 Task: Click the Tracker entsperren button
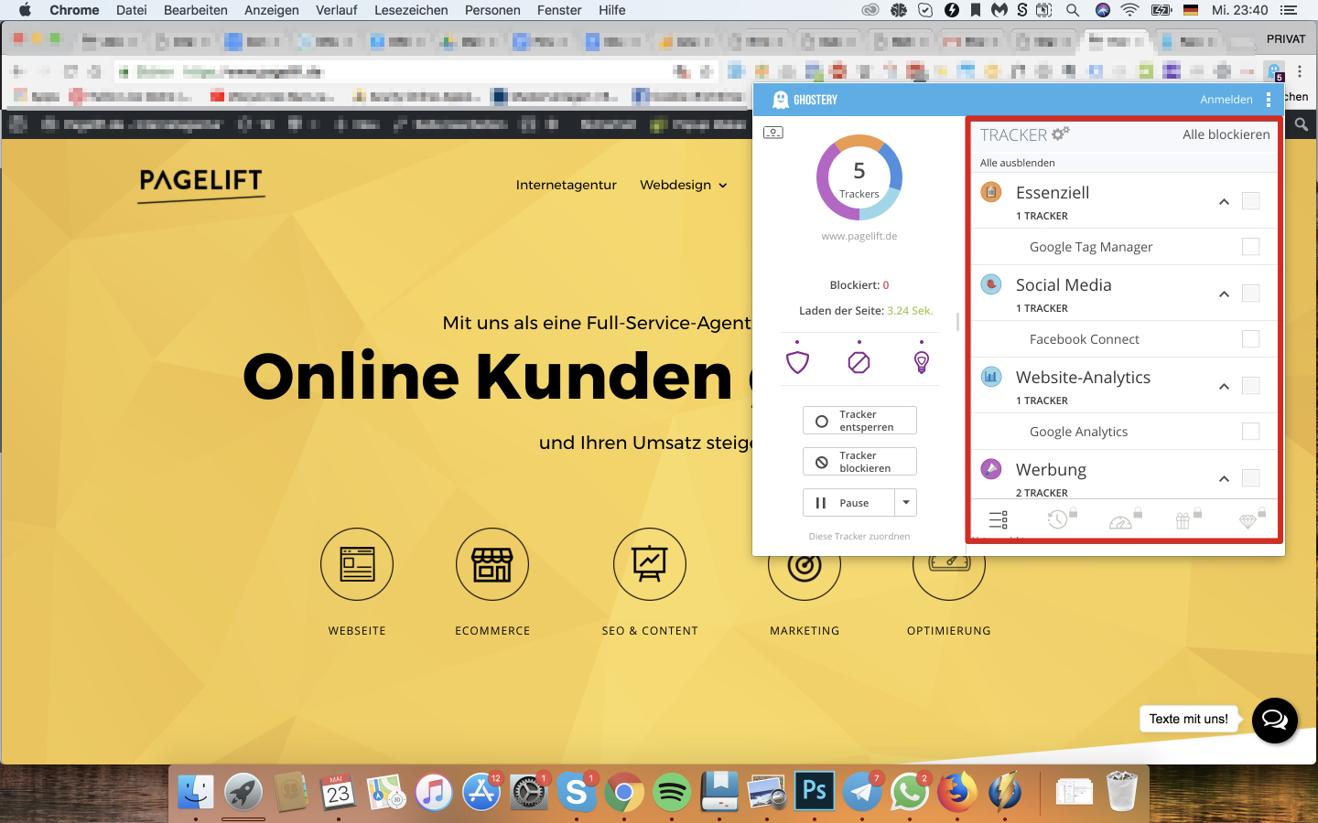click(x=859, y=421)
